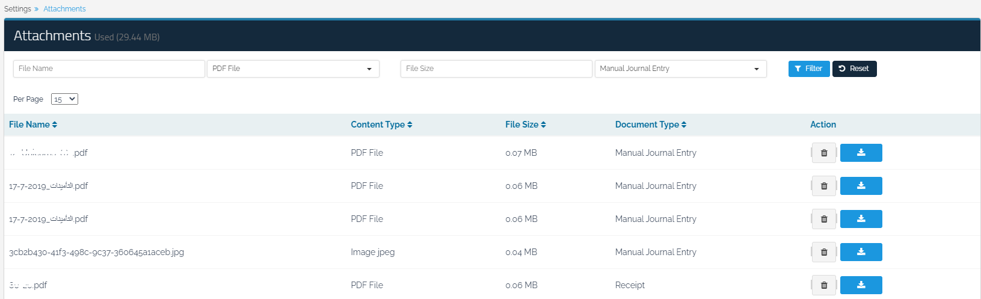
Task: Download the 3cb2b430 jpg image file
Action: pos(861,252)
